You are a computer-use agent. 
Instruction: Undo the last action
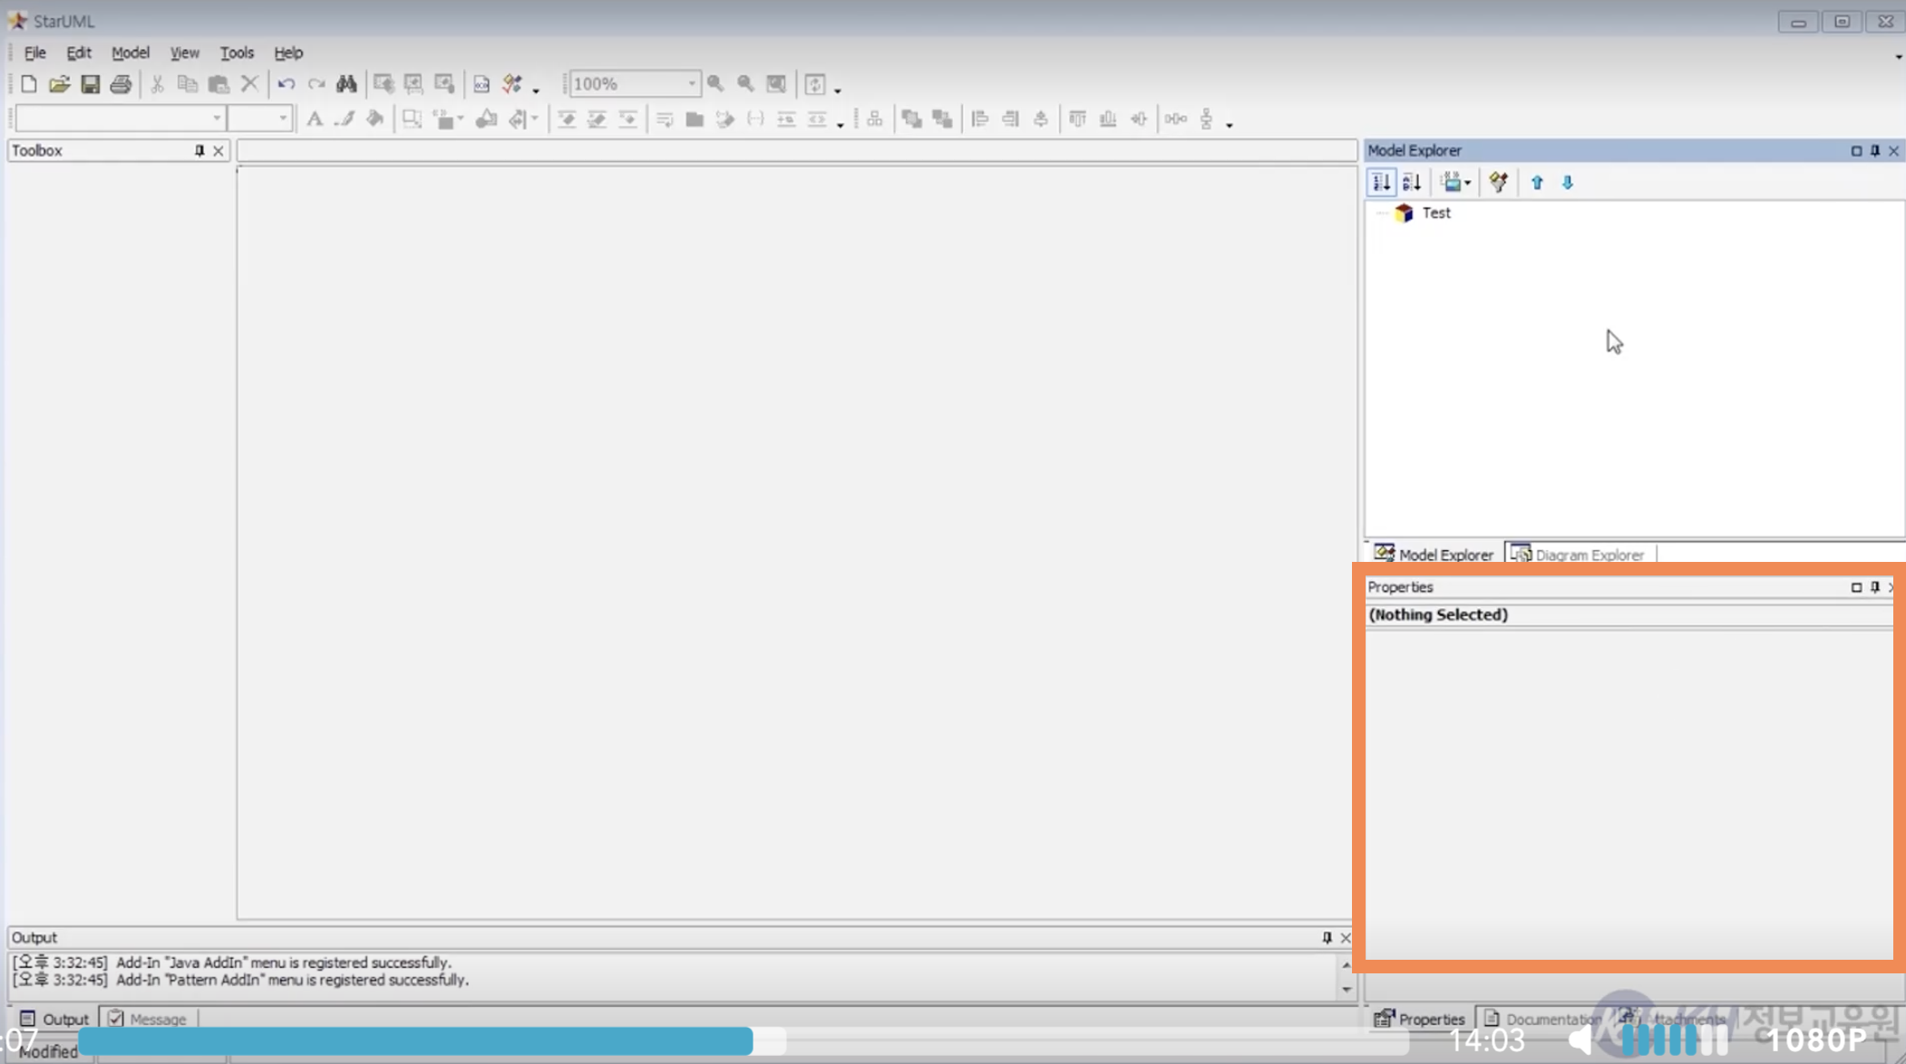286,84
